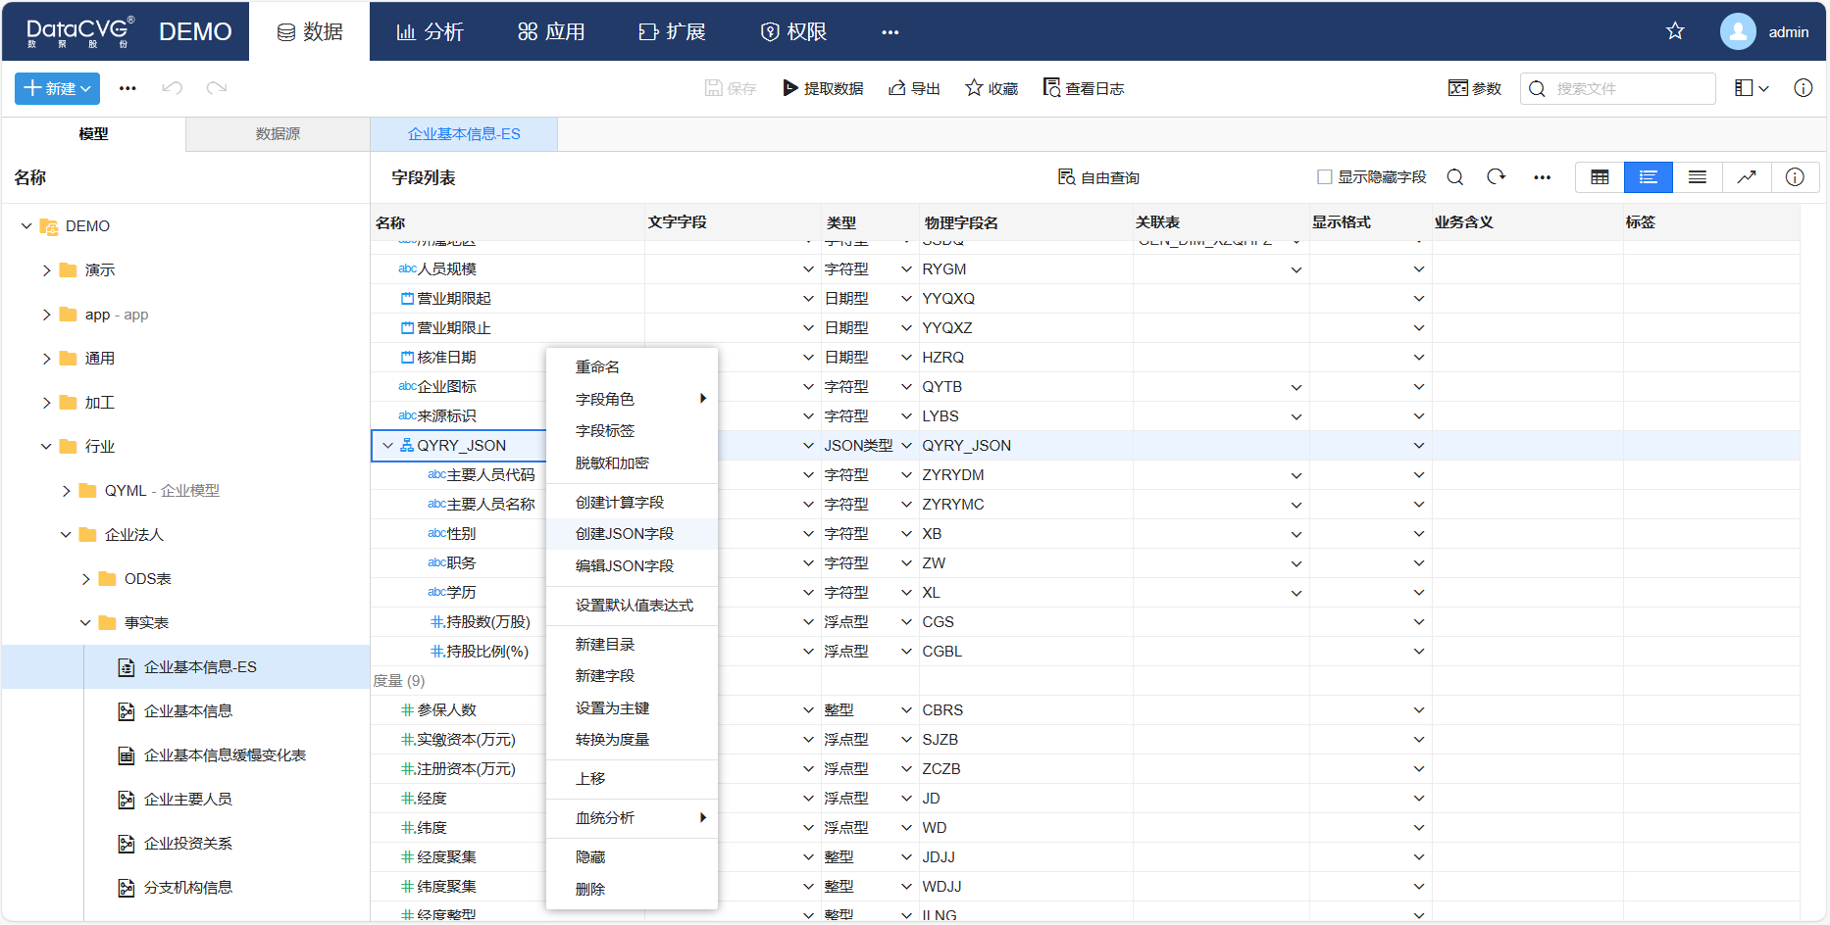Open field list more options dots
Screen dimensions: 1830x925
[1543, 177]
